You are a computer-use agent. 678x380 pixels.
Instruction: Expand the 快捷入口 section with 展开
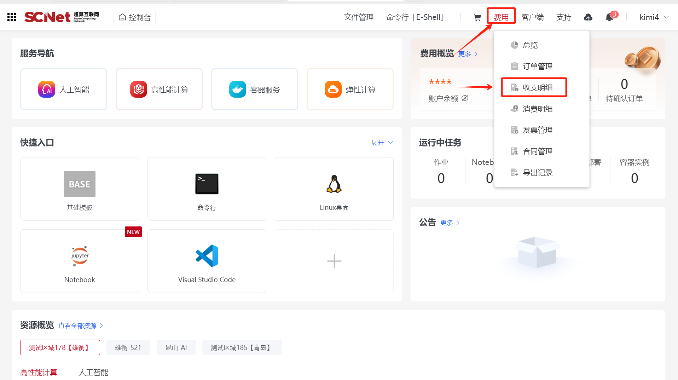[x=382, y=143]
